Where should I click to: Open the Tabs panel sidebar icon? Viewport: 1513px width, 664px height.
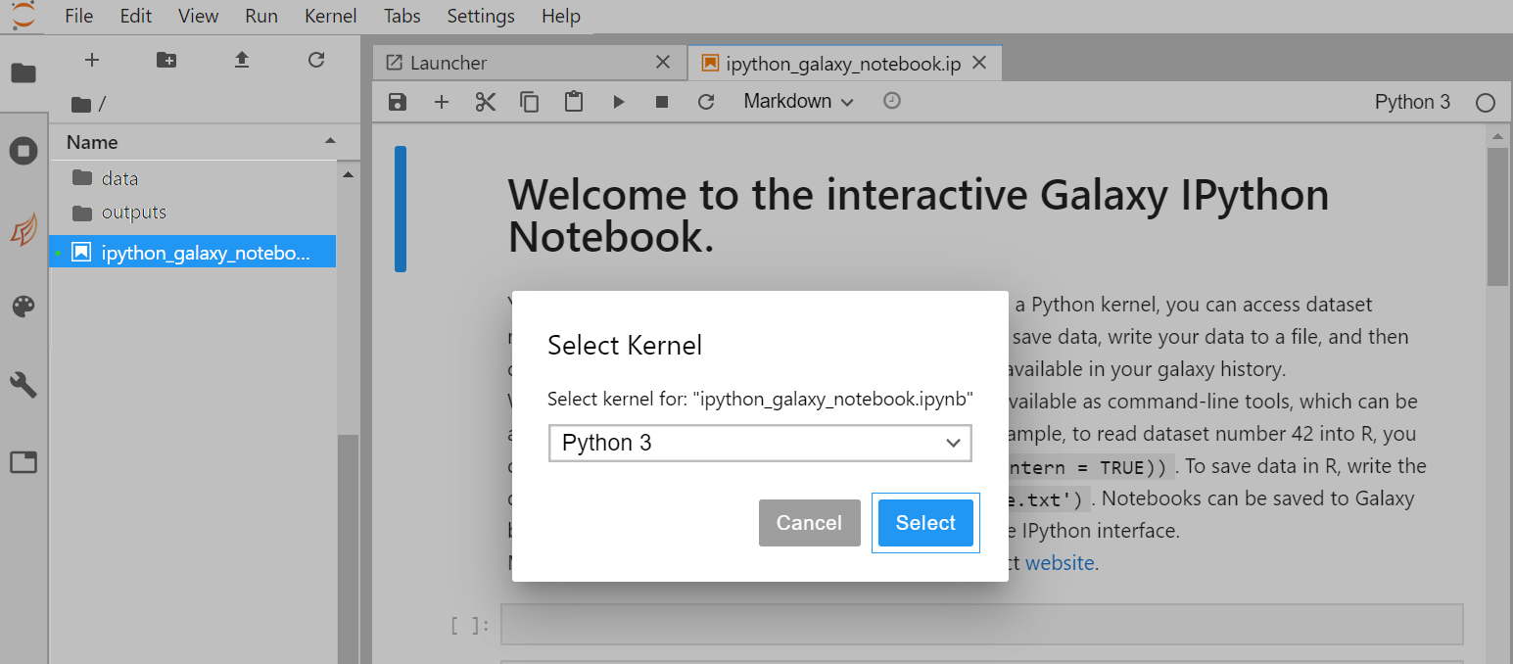(x=24, y=462)
